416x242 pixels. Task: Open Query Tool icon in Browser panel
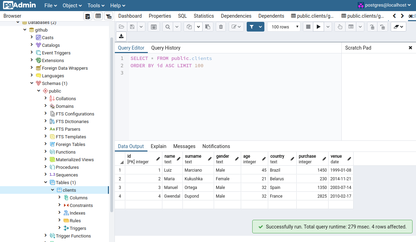(x=87, y=16)
